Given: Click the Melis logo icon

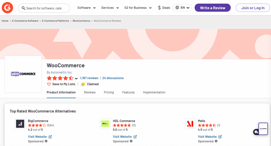Looking at the screenshot, I should coord(190,124).
